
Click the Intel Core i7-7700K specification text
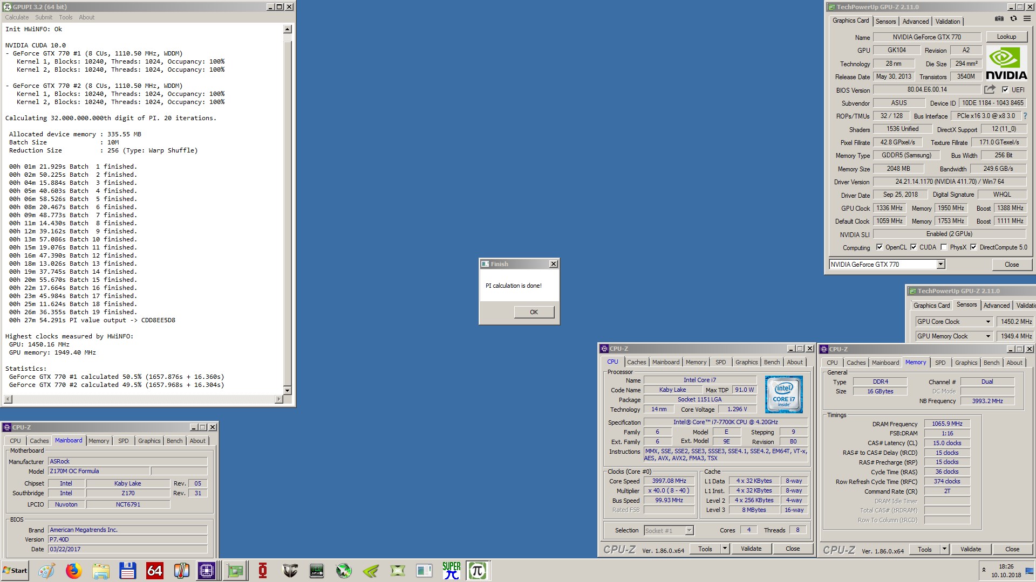(x=725, y=422)
